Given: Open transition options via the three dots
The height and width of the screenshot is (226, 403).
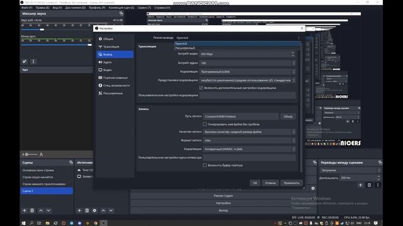Looking at the screenshot, I should (x=378, y=185).
